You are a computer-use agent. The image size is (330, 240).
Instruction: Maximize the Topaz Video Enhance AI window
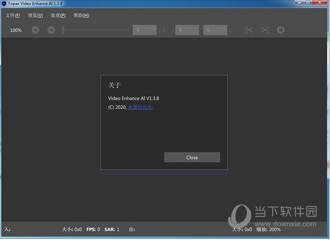click(308, 3)
